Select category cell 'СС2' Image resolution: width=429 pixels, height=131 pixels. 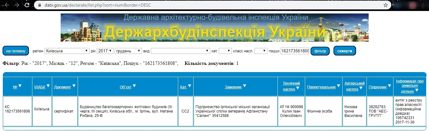(185, 111)
